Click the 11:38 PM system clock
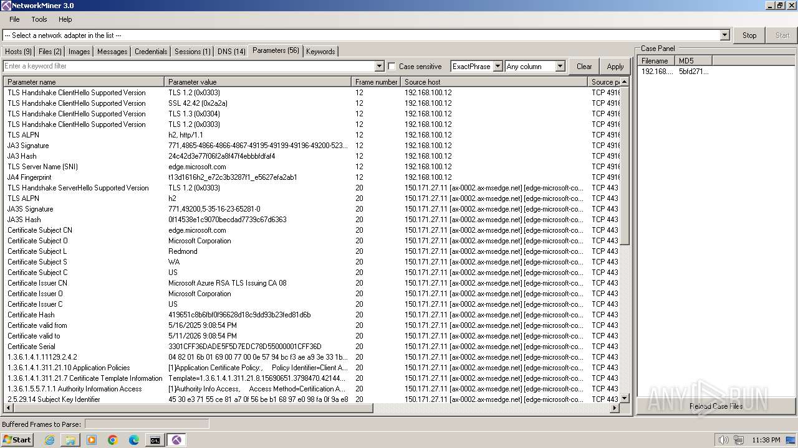Screen dimensions: 798x448 click(x=766, y=440)
